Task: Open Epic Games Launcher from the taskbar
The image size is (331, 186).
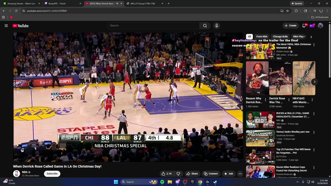Action: pos(192,182)
